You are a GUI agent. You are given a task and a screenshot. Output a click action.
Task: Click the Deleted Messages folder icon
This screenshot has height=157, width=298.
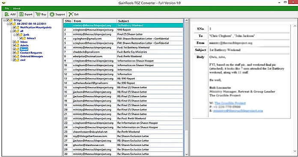click(18, 56)
